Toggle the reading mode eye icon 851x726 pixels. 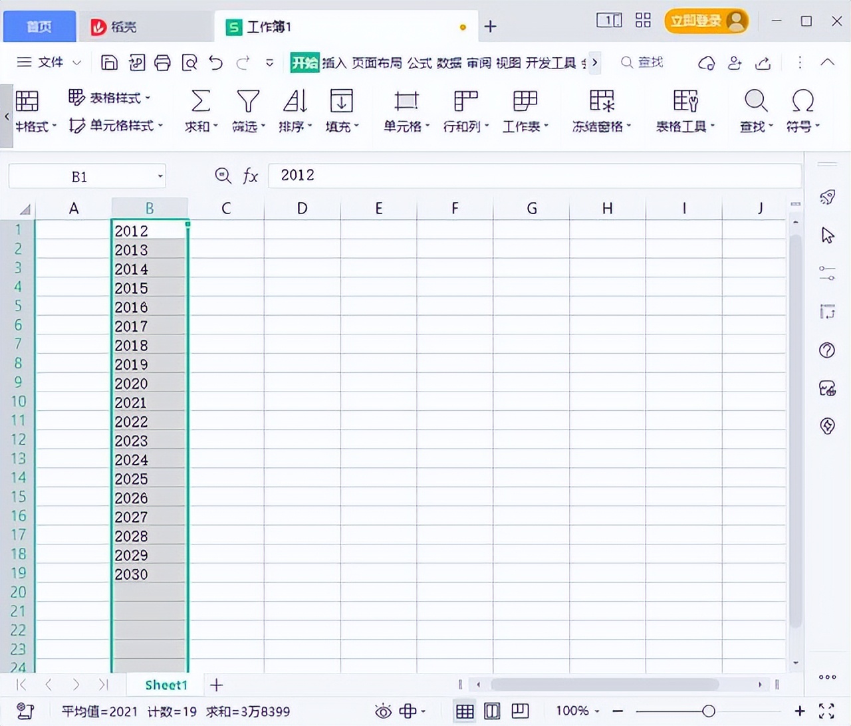tap(384, 711)
